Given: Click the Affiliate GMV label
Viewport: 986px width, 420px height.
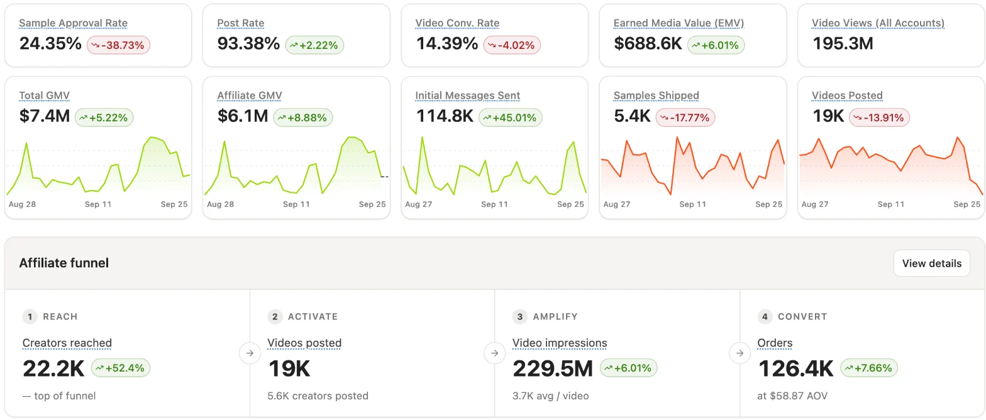Looking at the screenshot, I should pyautogui.click(x=250, y=96).
